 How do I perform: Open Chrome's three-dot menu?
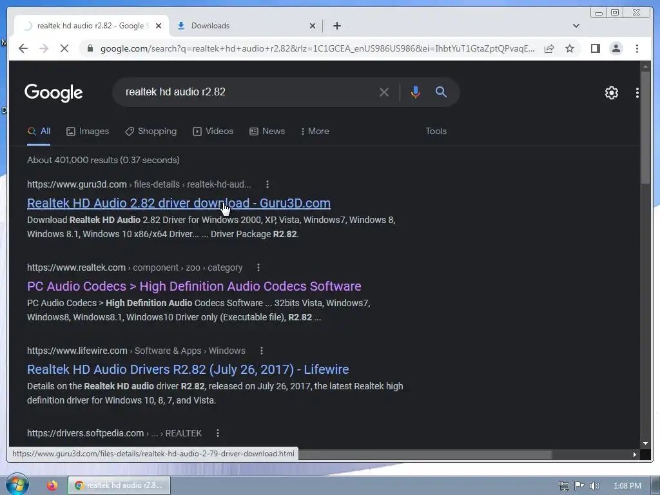click(x=637, y=48)
